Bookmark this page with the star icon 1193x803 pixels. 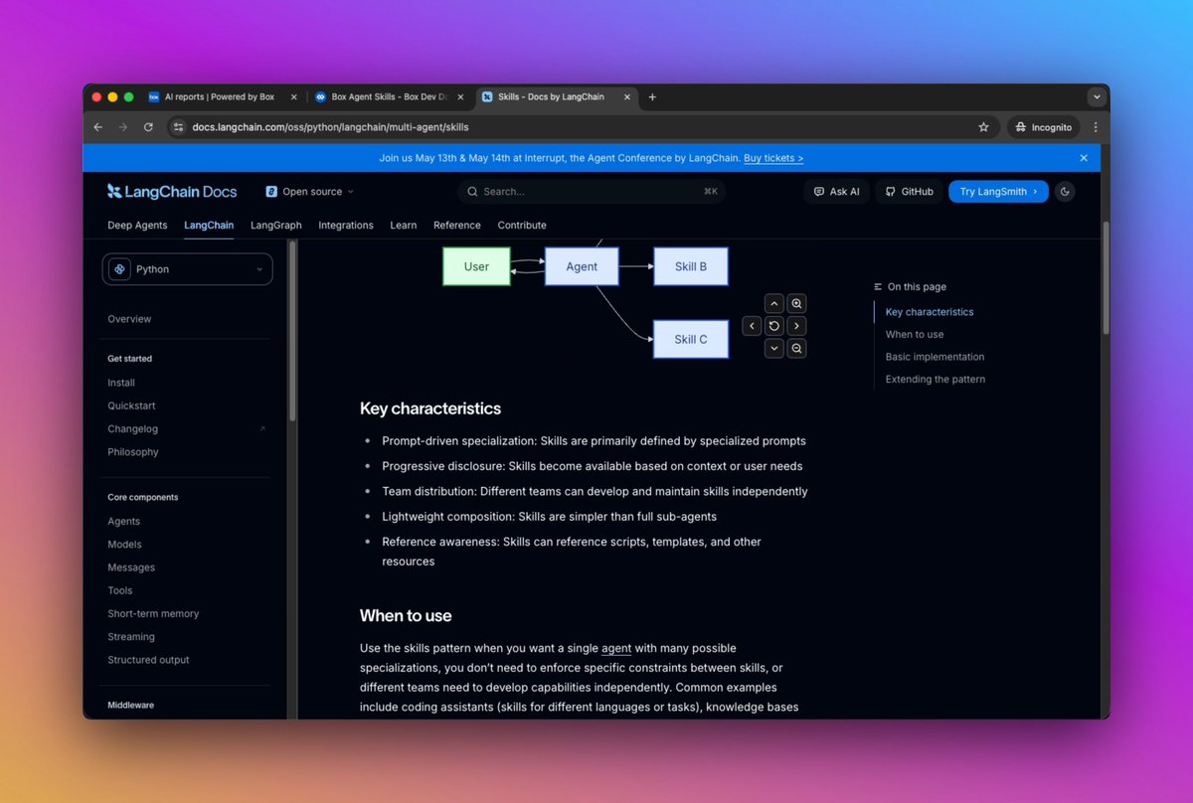[x=984, y=127]
